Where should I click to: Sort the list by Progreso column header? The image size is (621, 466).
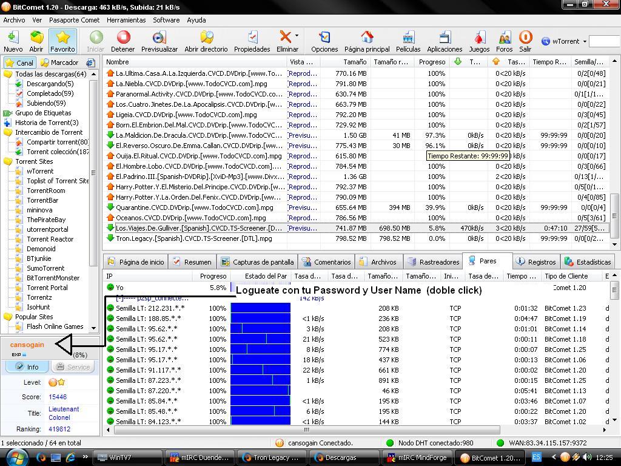(x=431, y=61)
